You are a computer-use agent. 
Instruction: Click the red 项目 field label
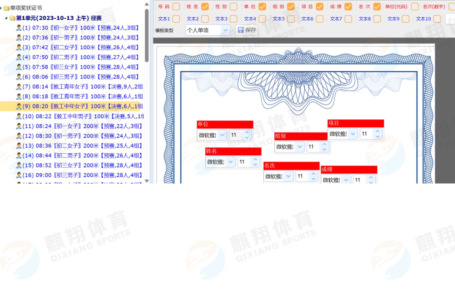[355, 123]
